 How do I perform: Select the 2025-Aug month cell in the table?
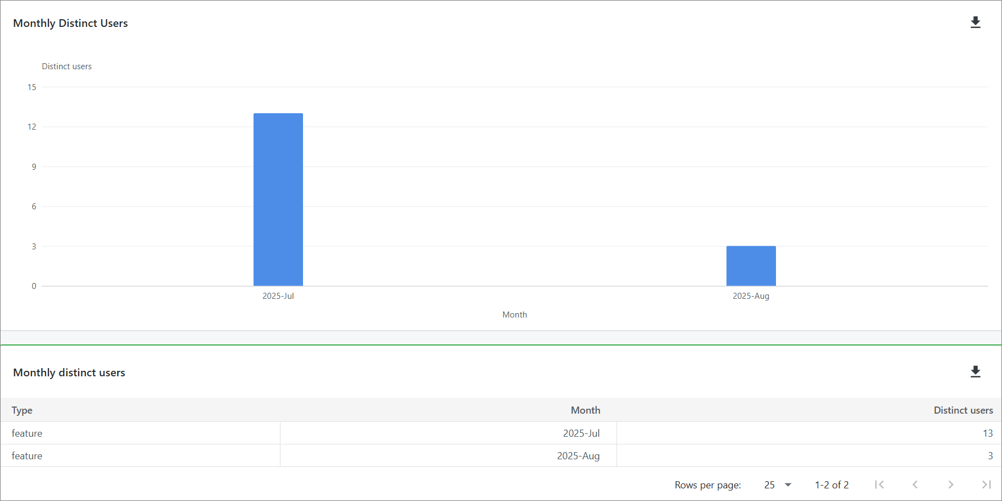point(448,455)
